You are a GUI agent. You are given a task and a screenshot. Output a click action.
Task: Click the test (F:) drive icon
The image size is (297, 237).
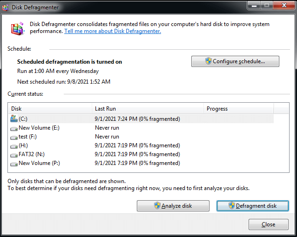point(13,137)
